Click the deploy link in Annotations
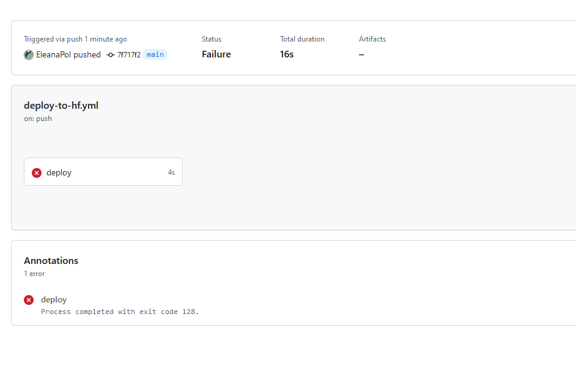The image size is (576, 391). tap(54, 299)
